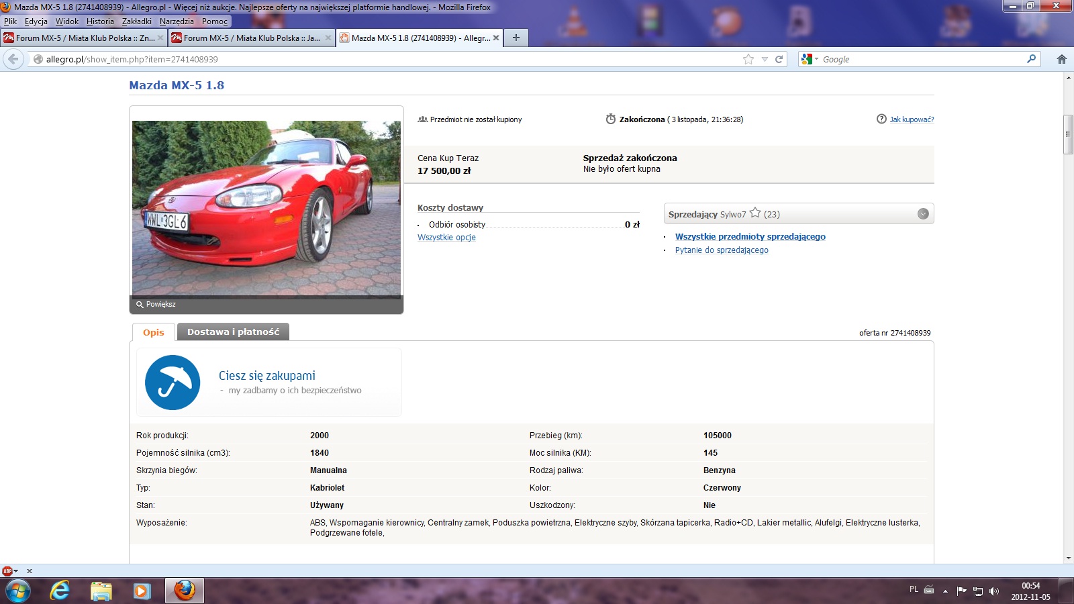The height and width of the screenshot is (604, 1074).
Task: Click the page scrollbar thumb
Action: (x=1068, y=134)
